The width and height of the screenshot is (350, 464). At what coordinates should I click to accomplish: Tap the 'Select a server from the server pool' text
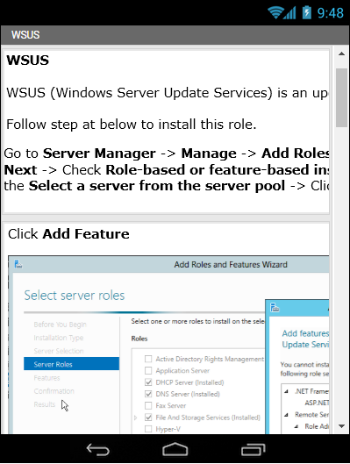(x=156, y=186)
